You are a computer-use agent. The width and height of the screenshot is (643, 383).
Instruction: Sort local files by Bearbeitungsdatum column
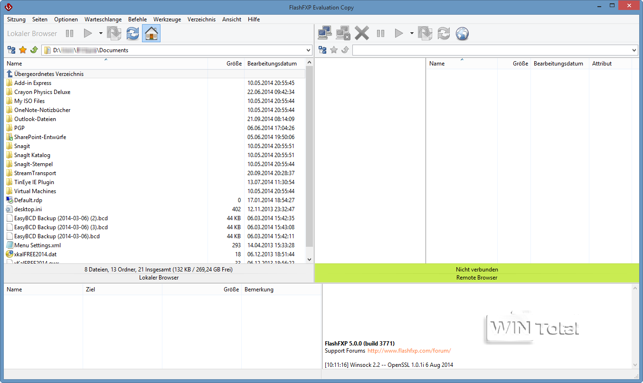coord(275,64)
